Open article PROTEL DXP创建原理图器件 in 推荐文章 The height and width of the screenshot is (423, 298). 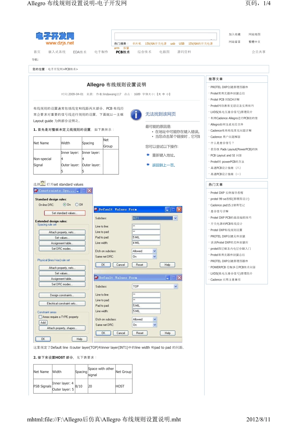click(229, 87)
